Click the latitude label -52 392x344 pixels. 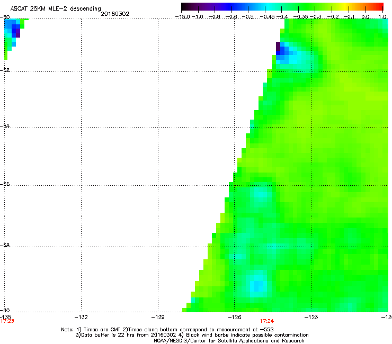[5, 70]
